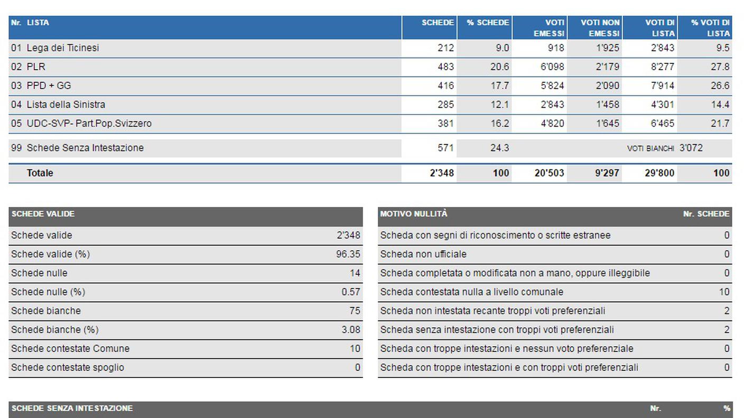Image resolution: width=744 pixels, height=418 pixels.
Task: Select the total voti emessi 20'503
Action: pyautogui.click(x=550, y=173)
